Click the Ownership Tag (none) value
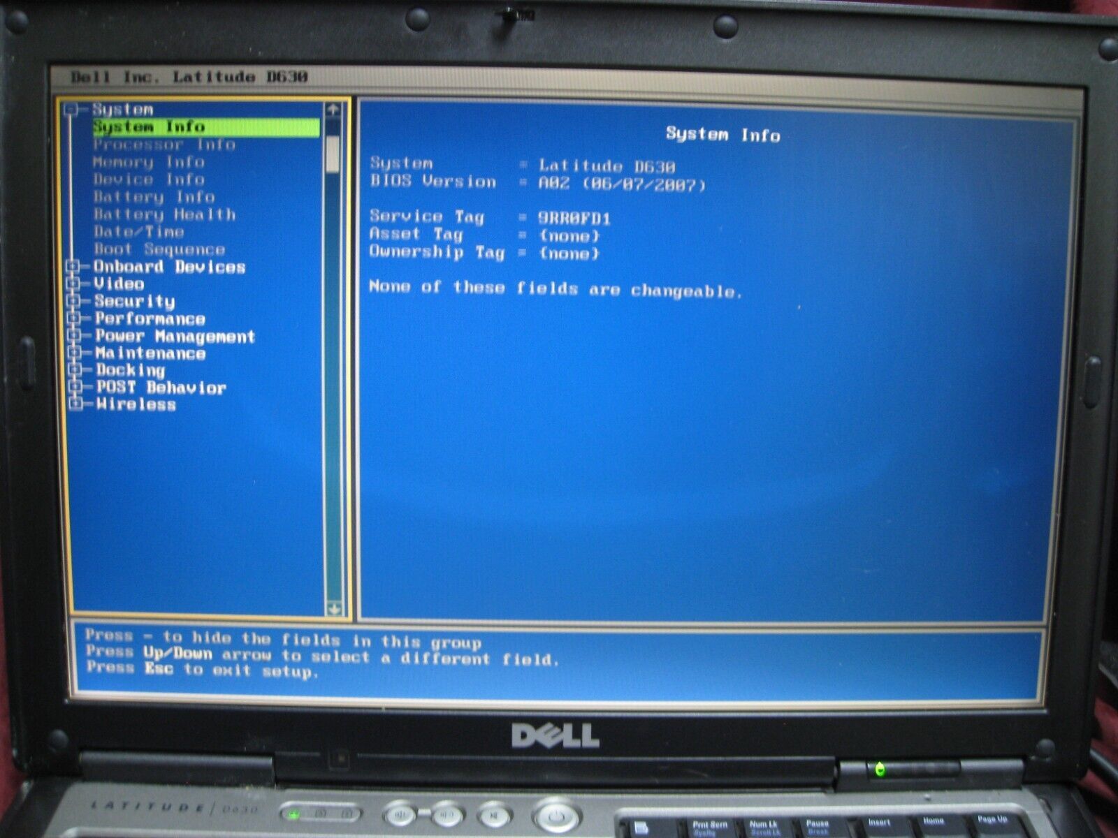This screenshot has height=838, width=1118. [x=569, y=253]
